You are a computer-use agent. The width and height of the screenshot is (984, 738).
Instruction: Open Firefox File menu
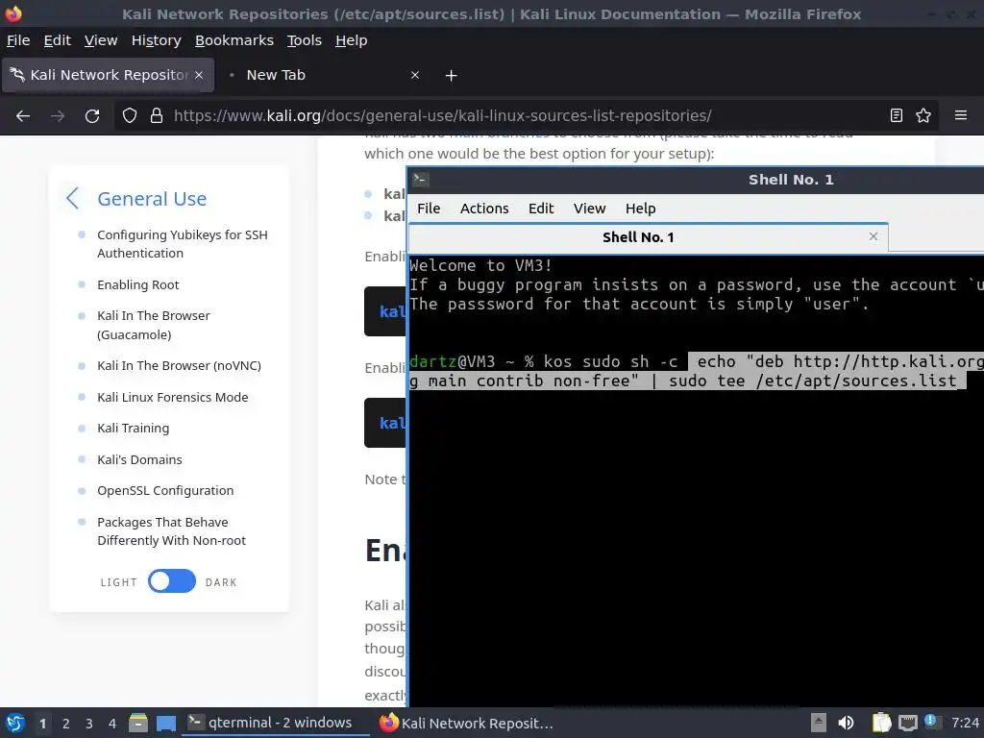click(18, 40)
